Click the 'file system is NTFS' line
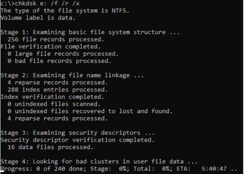The image size is (244, 174). pos(65,11)
